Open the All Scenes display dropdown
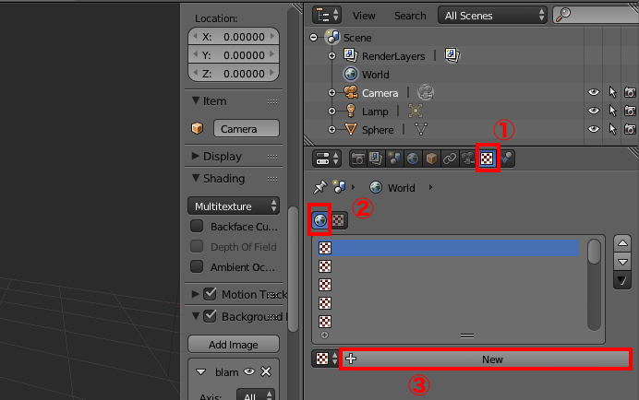Screen dimensions: 639x400 click(x=492, y=15)
